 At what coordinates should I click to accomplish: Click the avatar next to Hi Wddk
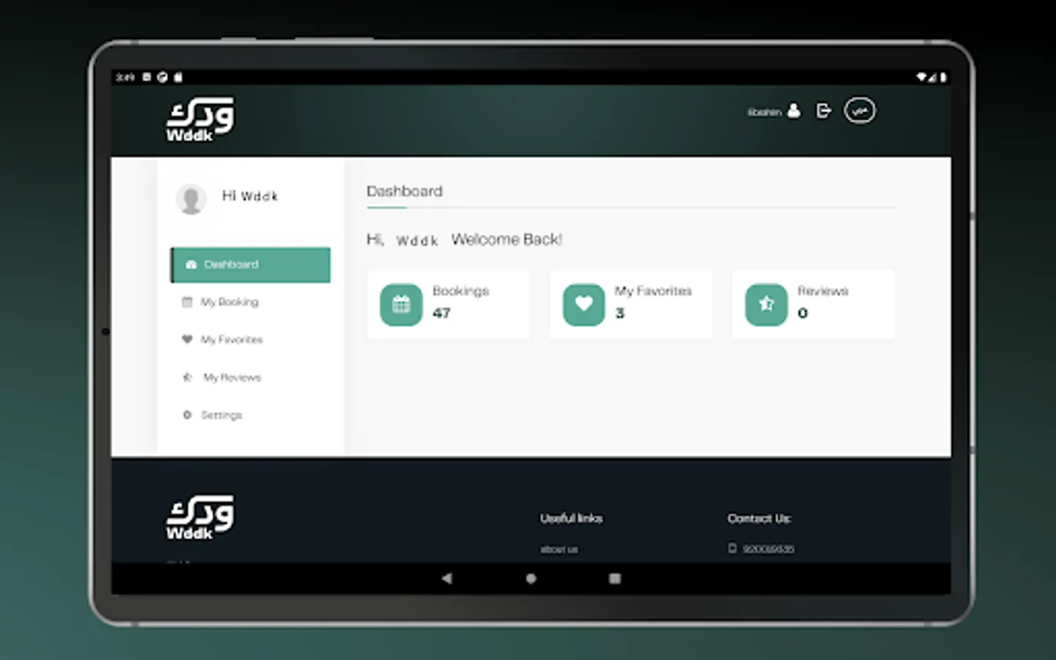pyautogui.click(x=191, y=199)
